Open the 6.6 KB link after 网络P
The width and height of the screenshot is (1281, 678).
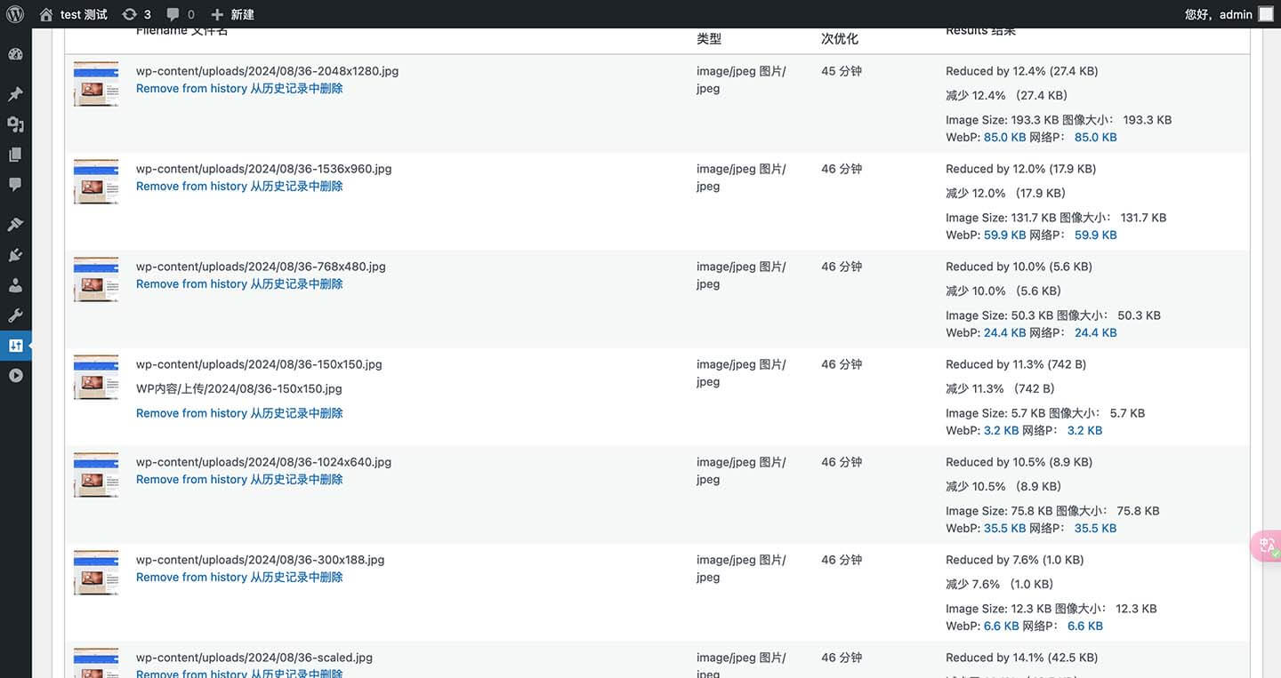[1085, 626]
